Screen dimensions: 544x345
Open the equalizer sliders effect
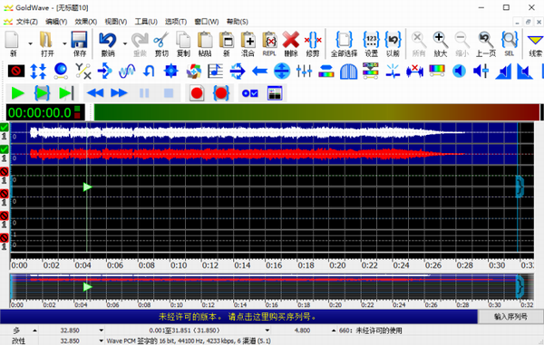pos(304,71)
